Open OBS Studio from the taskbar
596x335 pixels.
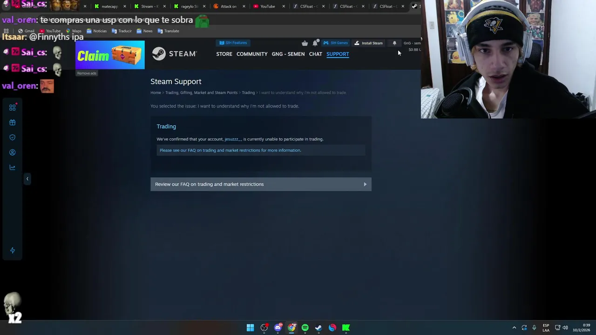(264, 328)
